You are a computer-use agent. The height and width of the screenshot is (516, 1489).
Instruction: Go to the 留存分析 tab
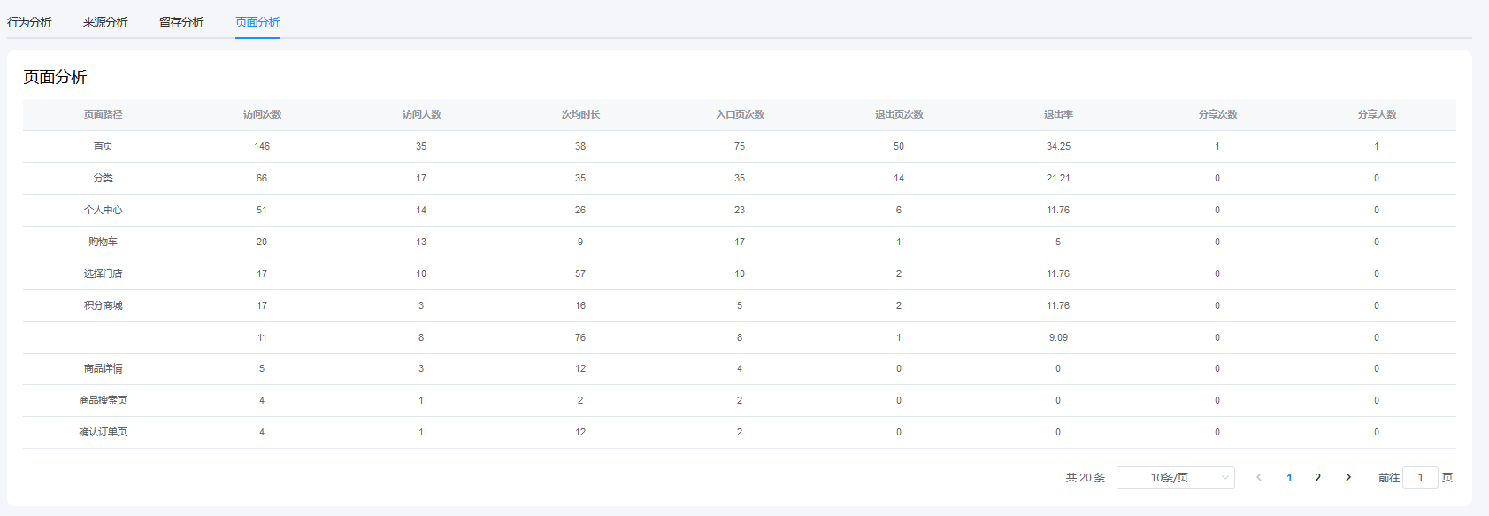[181, 22]
